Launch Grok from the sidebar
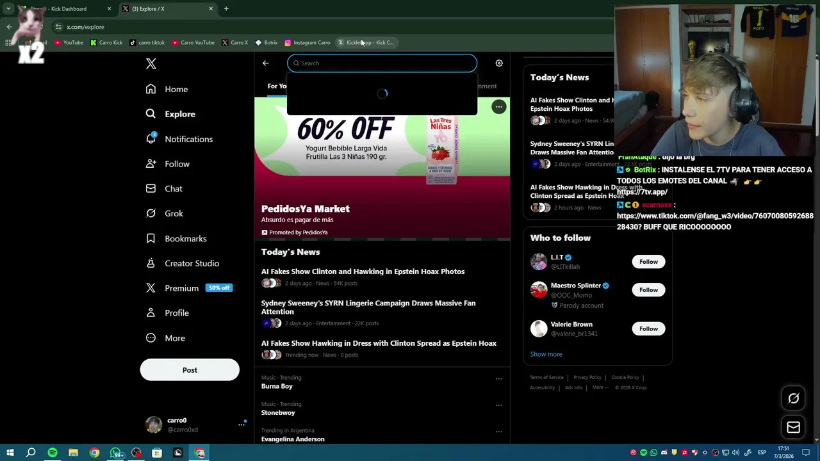Image resolution: width=820 pixels, height=461 pixels. click(x=164, y=213)
